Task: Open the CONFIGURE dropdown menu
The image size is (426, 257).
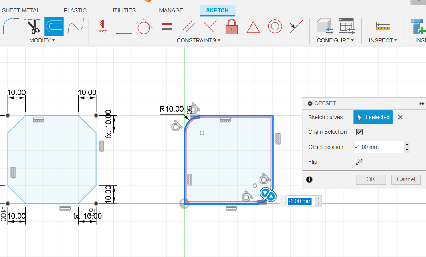Action: coord(335,40)
